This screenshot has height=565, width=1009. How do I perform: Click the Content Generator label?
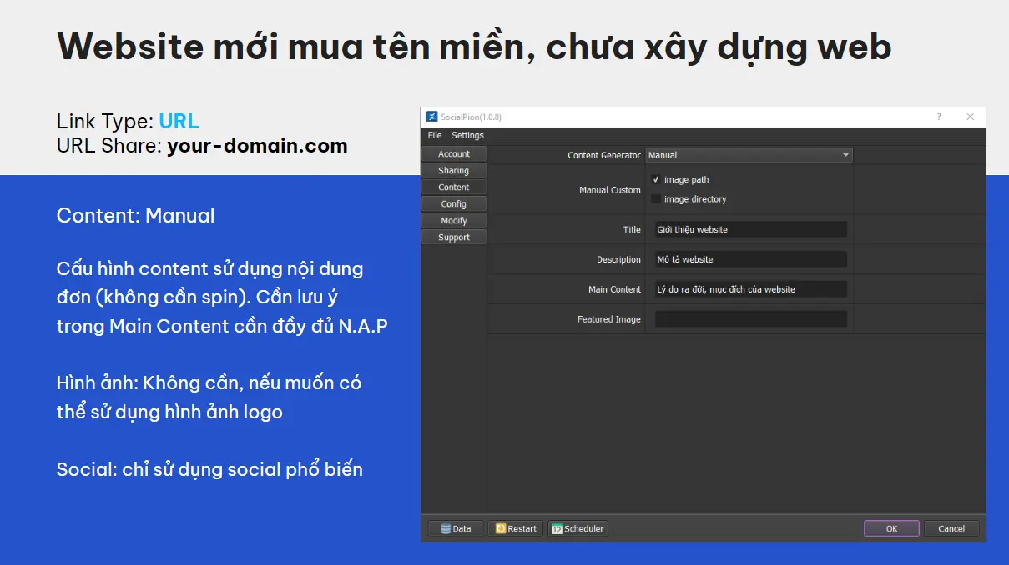coord(604,155)
